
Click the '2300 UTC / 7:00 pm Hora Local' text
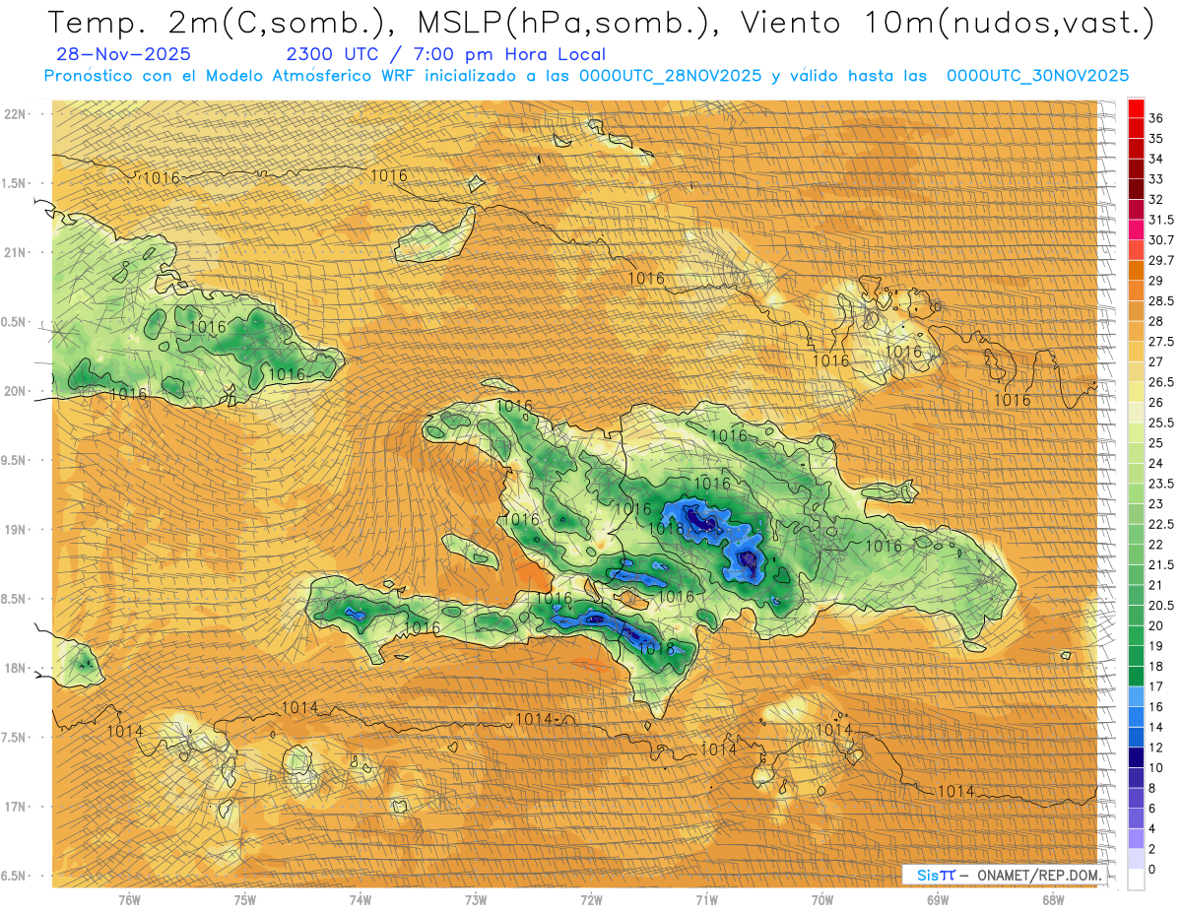point(445,55)
